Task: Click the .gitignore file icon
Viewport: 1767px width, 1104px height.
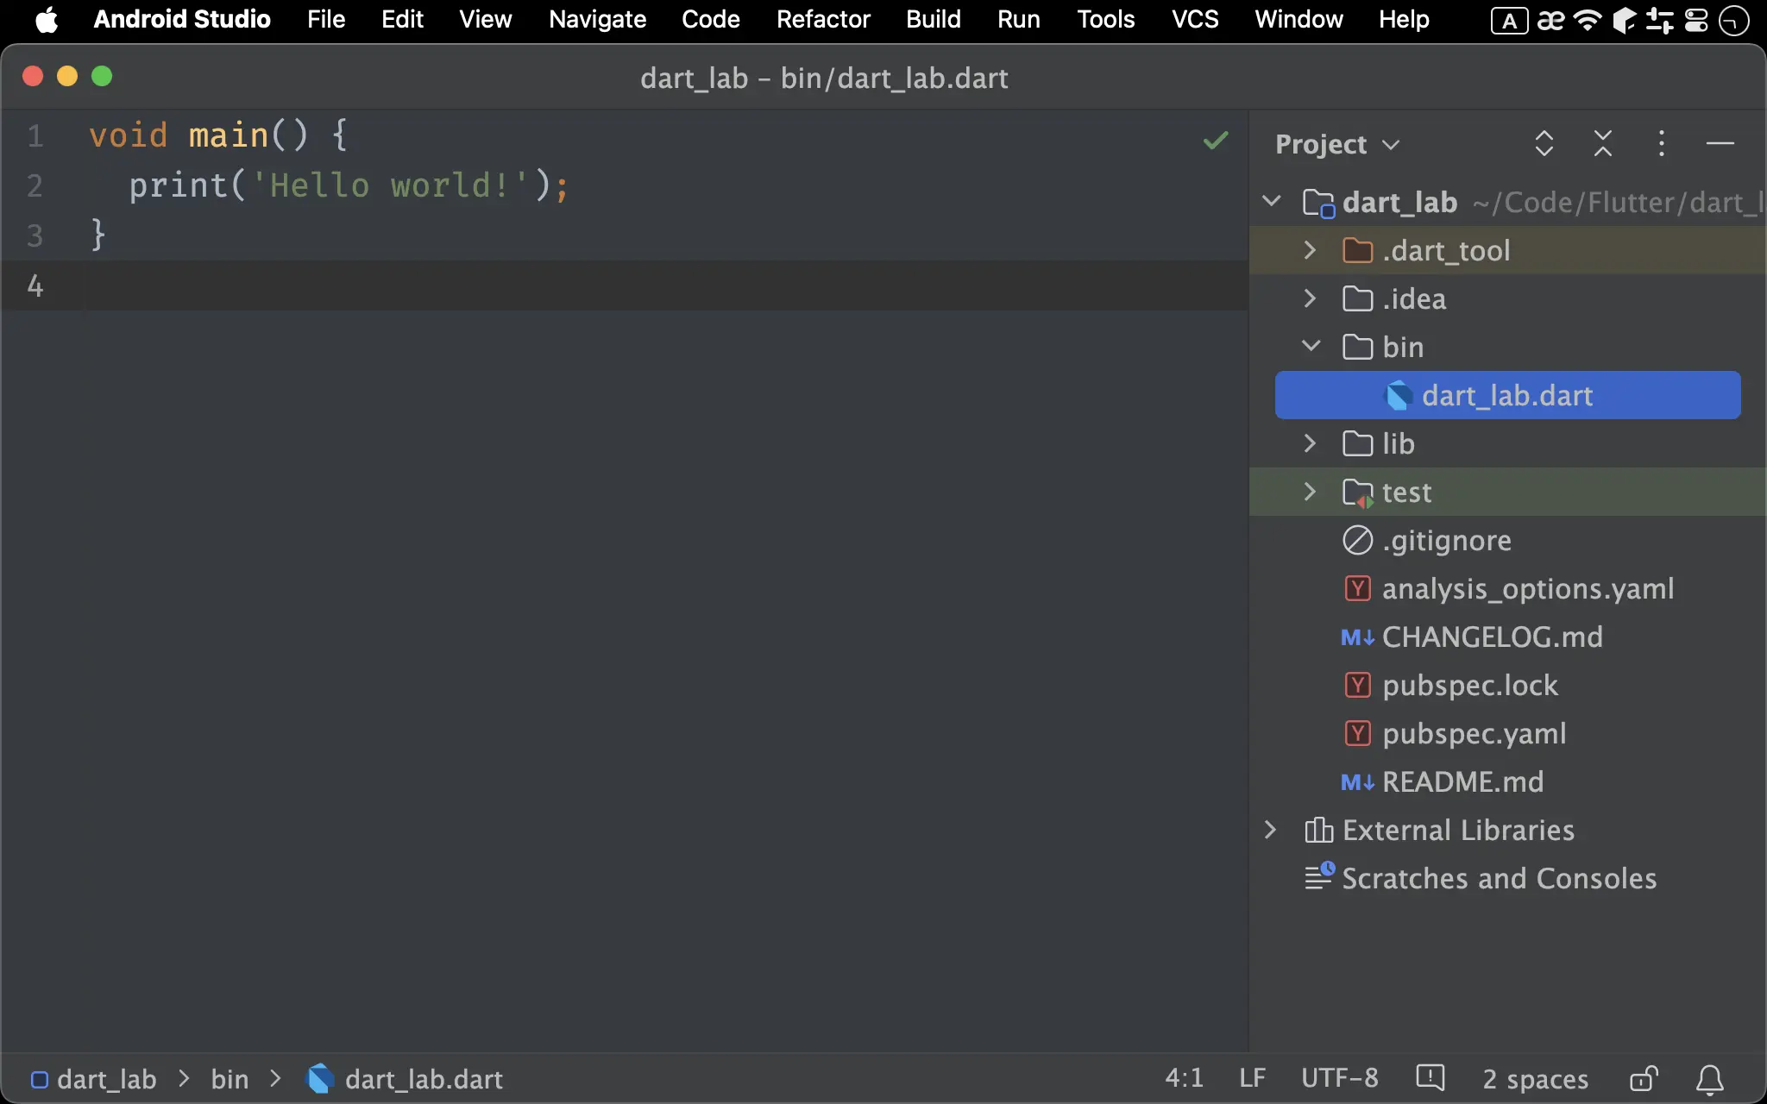Action: [1357, 541]
